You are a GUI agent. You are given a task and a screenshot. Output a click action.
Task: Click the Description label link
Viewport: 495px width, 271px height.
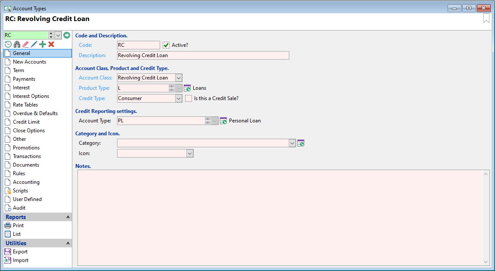[93, 55]
